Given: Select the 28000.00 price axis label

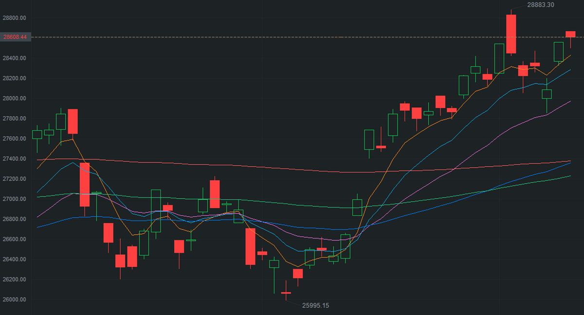Looking at the screenshot, I should click(x=14, y=99).
